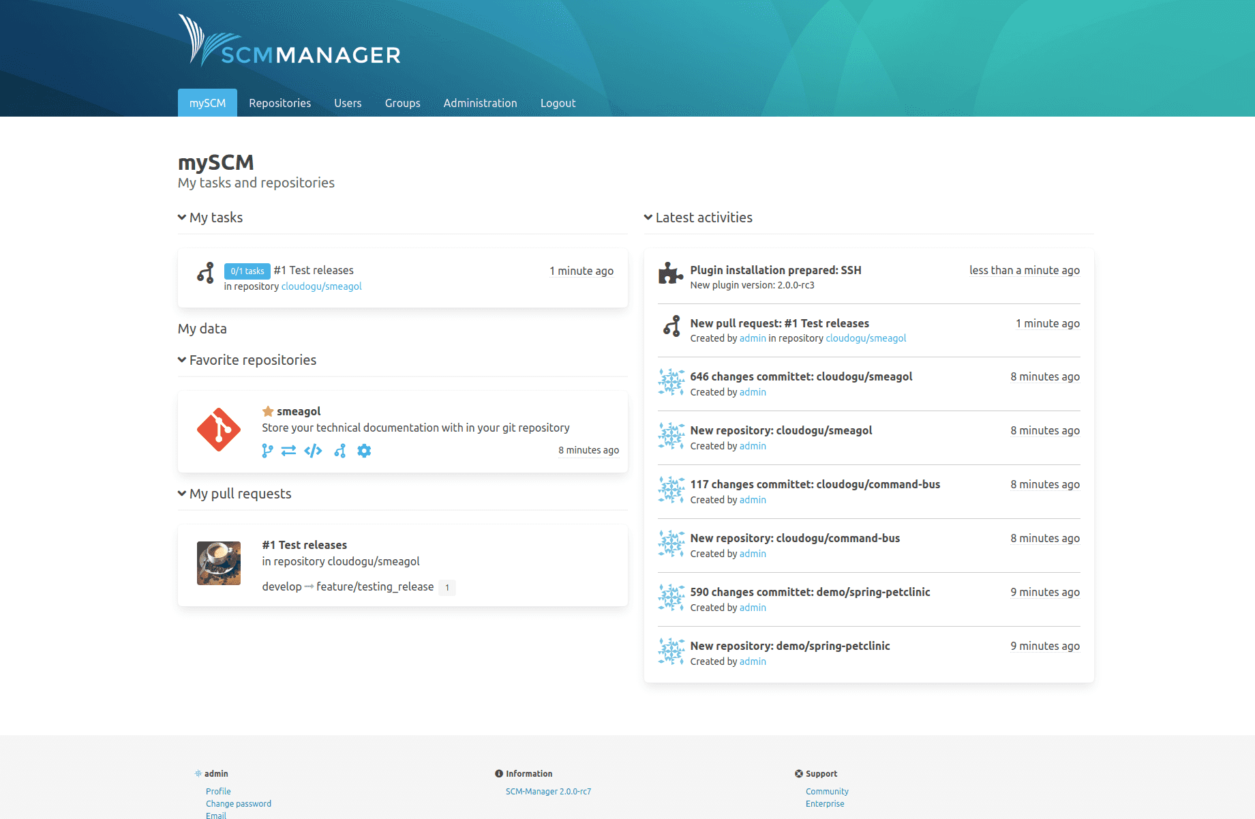Open changesets via the fork icon on smeagol
This screenshot has height=819, width=1255.
pos(339,450)
